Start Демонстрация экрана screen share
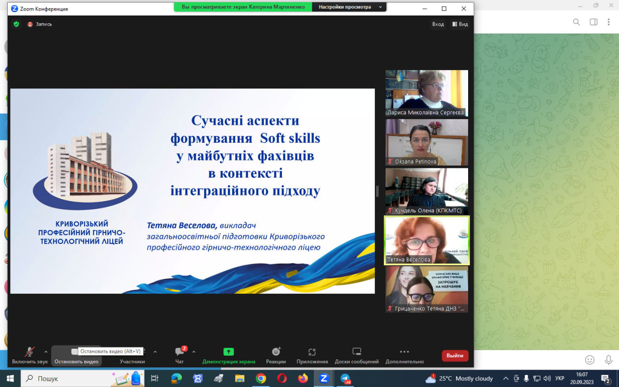Image resolution: width=619 pixels, height=387 pixels. (228, 355)
